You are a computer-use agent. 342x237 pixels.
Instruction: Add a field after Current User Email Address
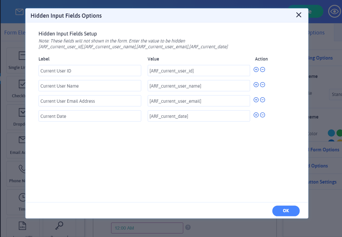(x=256, y=100)
